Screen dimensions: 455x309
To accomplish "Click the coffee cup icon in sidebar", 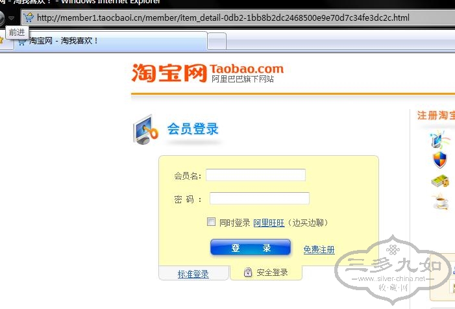I will (441, 201).
